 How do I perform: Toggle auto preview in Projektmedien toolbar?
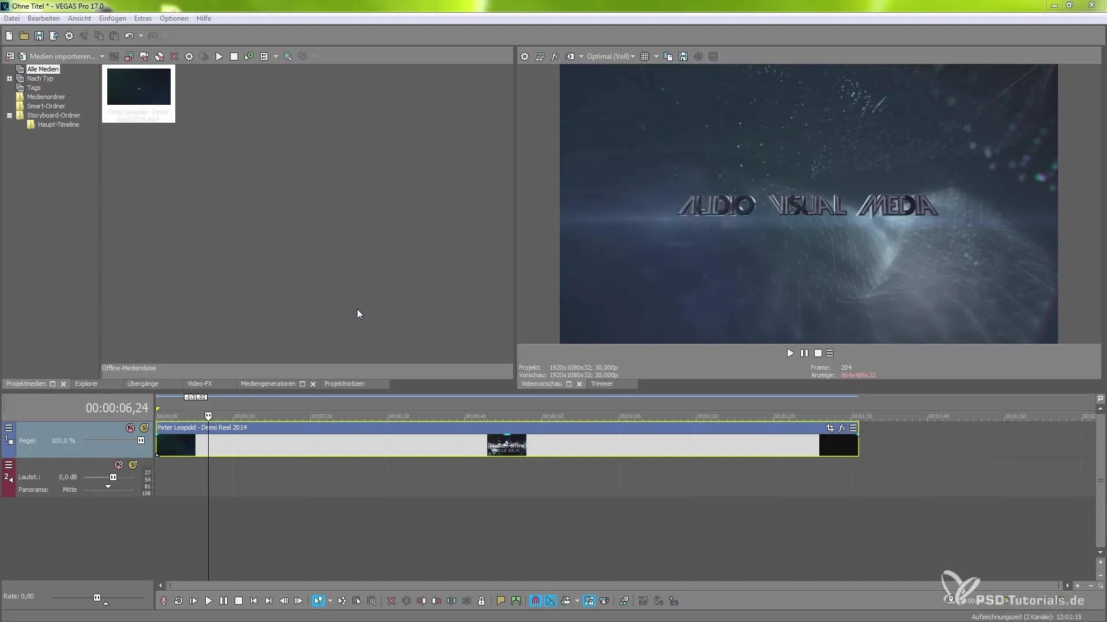(x=249, y=56)
